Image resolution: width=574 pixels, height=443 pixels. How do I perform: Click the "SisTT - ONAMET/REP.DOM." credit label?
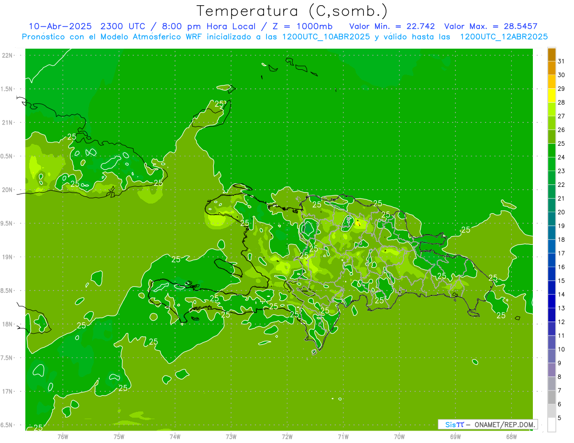[x=487, y=424]
